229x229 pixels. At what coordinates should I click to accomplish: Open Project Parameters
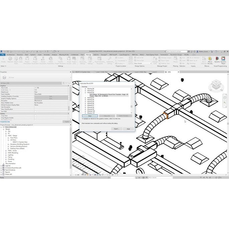tap(35, 60)
